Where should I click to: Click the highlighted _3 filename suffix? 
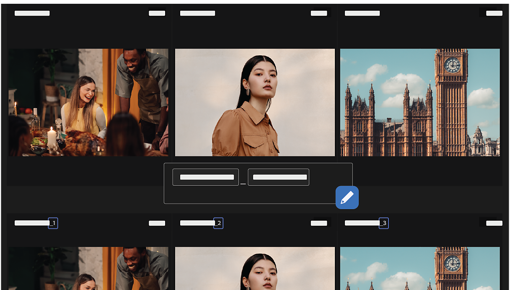click(384, 223)
